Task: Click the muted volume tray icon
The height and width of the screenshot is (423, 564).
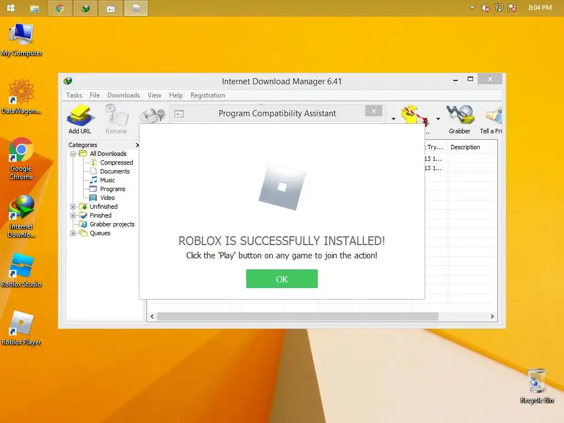Action: coord(485,8)
